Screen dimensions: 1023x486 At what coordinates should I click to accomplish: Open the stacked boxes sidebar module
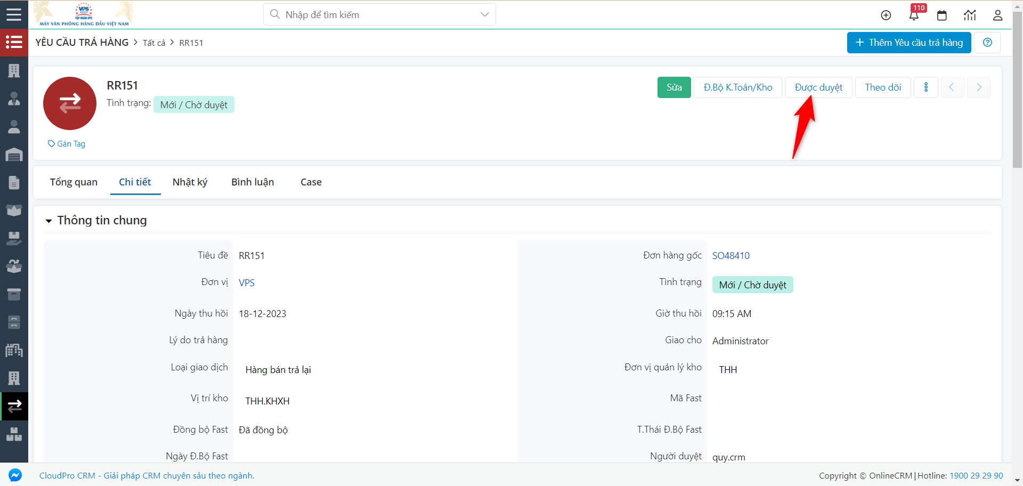pyautogui.click(x=14, y=434)
